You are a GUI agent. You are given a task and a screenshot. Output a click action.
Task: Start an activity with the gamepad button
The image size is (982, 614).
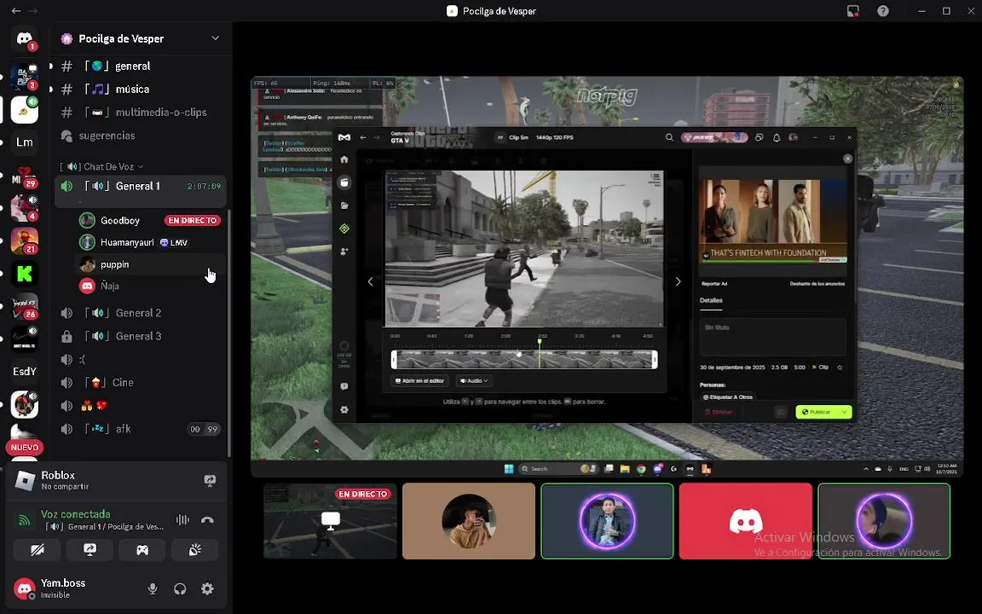coord(142,550)
